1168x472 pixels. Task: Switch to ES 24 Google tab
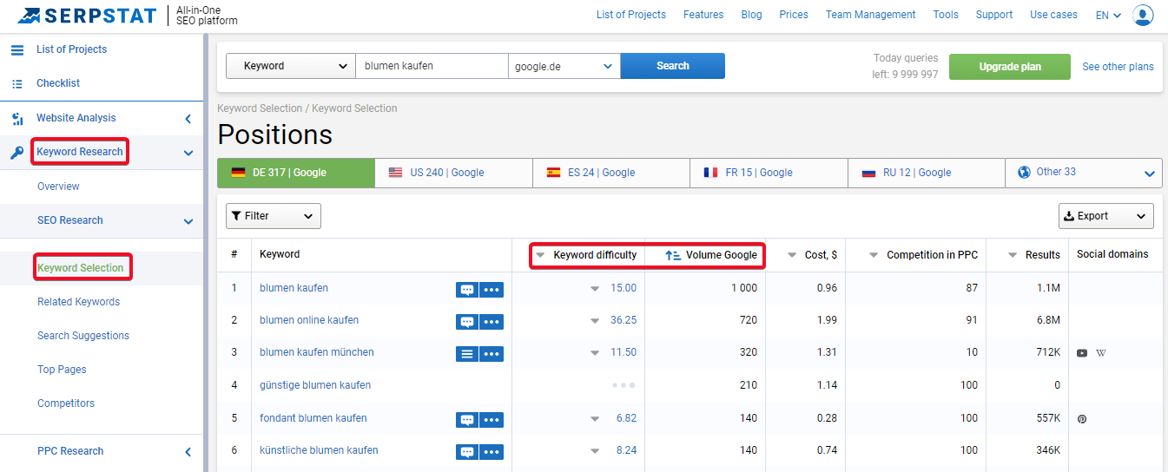(611, 173)
